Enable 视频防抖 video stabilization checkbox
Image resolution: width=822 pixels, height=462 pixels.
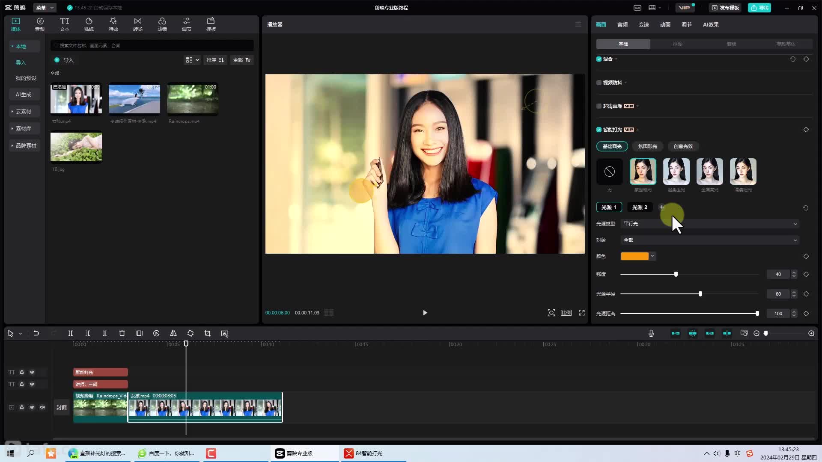[x=599, y=83]
